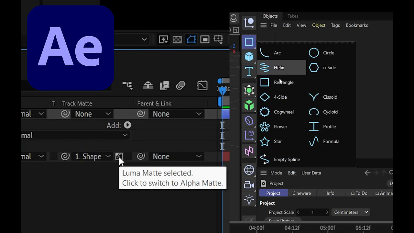Open the 1. Shape track matte dropdown
Screen dimensions: 414x233
[x=93, y=157]
